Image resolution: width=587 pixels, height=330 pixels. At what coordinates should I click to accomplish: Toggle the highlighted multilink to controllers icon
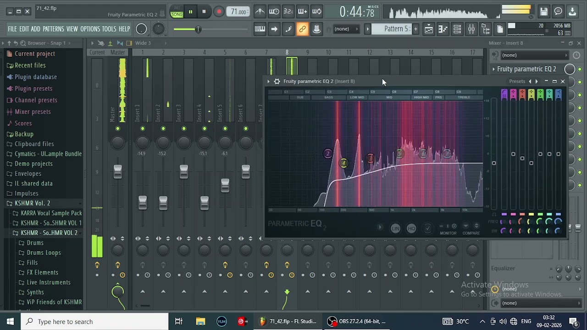[302, 29]
